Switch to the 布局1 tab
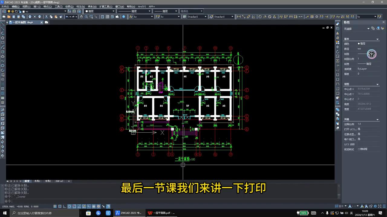Screen dimensions: 387x217 click(37, 181)
